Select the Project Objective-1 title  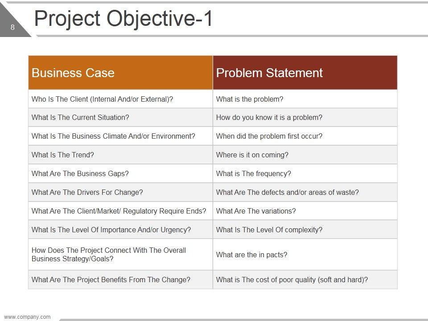[x=123, y=19]
